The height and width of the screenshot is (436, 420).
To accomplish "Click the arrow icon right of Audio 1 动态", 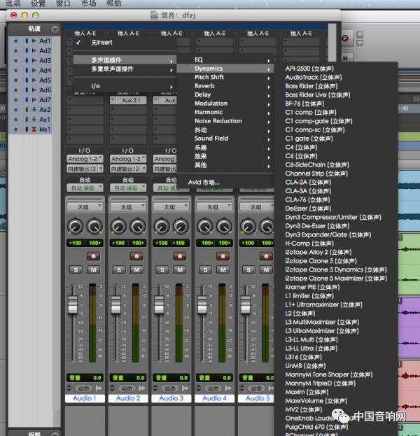I will pos(98,388).
